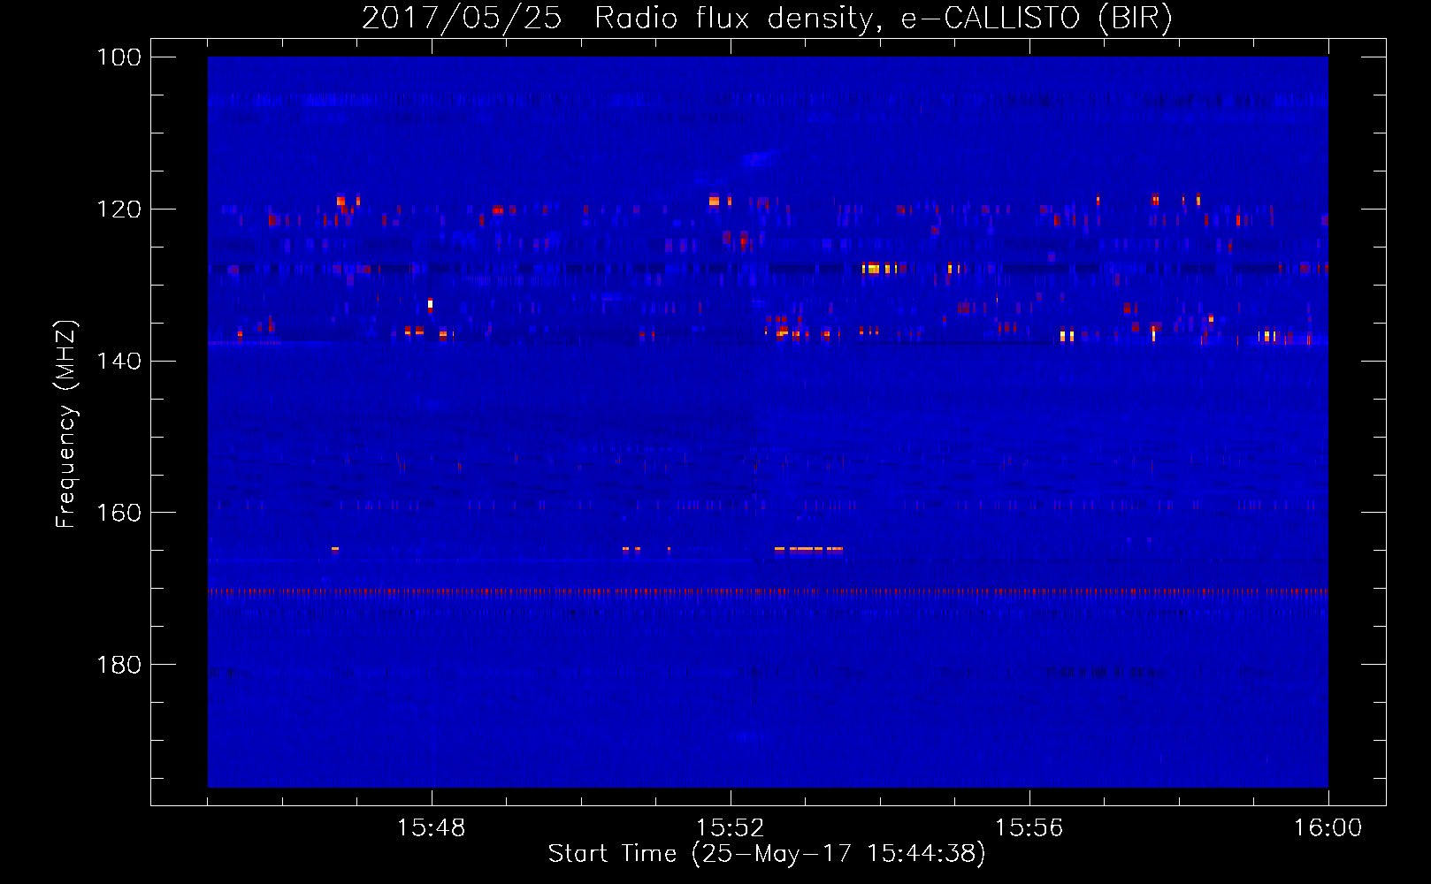The height and width of the screenshot is (884, 1431).
Task: Click the 16:00 time tick label
Action: point(1328,828)
